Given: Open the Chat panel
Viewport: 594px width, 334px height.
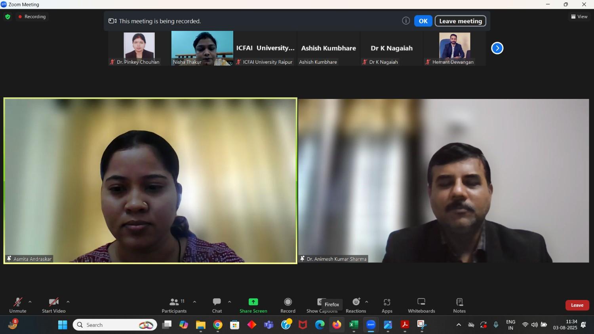Looking at the screenshot, I should (217, 305).
